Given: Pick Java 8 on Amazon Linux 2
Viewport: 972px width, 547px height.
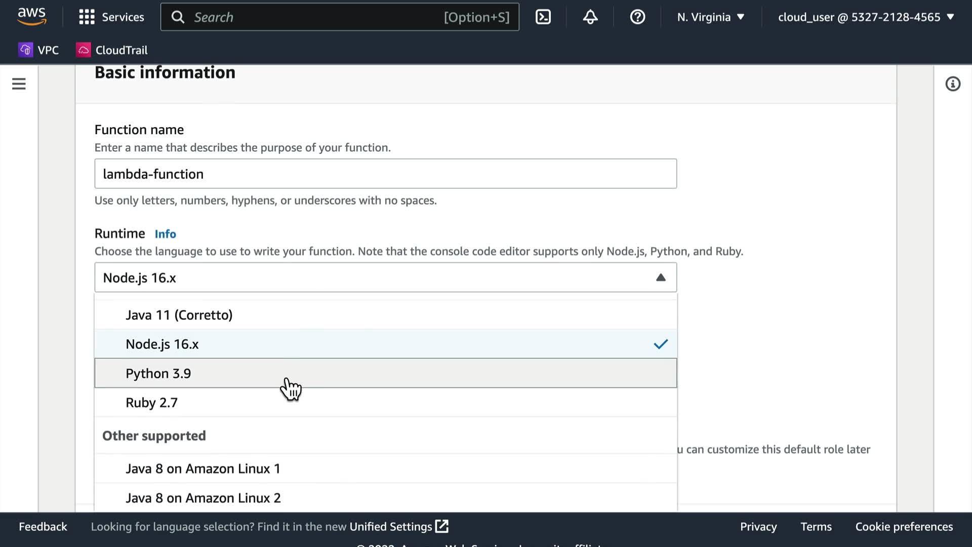Looking at the screenshot, I should click(x=203, y=498).
